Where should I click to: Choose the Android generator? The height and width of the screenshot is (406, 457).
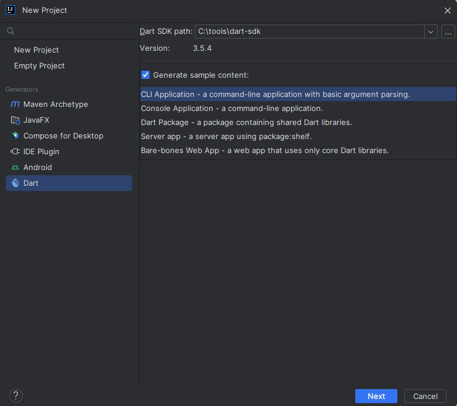(69, 167)
